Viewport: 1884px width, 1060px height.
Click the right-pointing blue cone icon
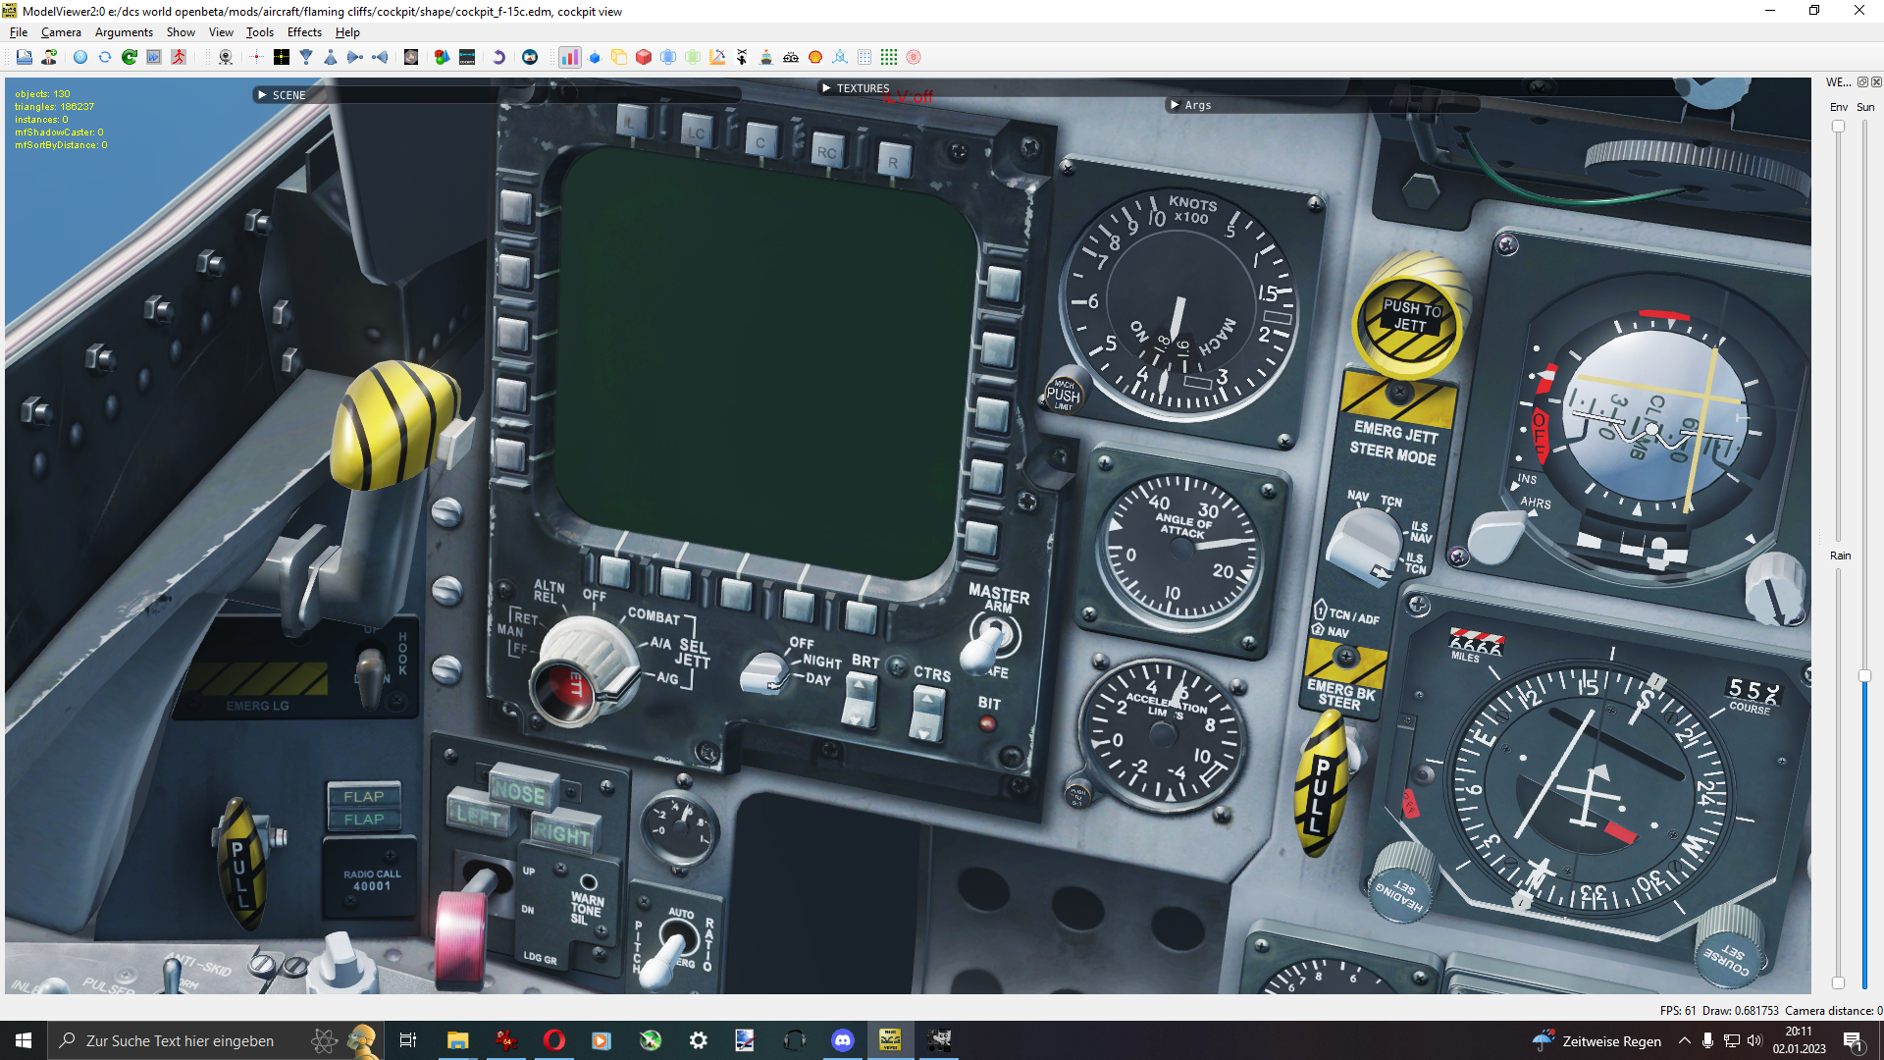355,57
